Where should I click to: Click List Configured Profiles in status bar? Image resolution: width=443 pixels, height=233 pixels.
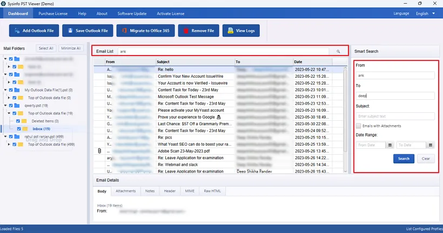click(x=424, y=229)
